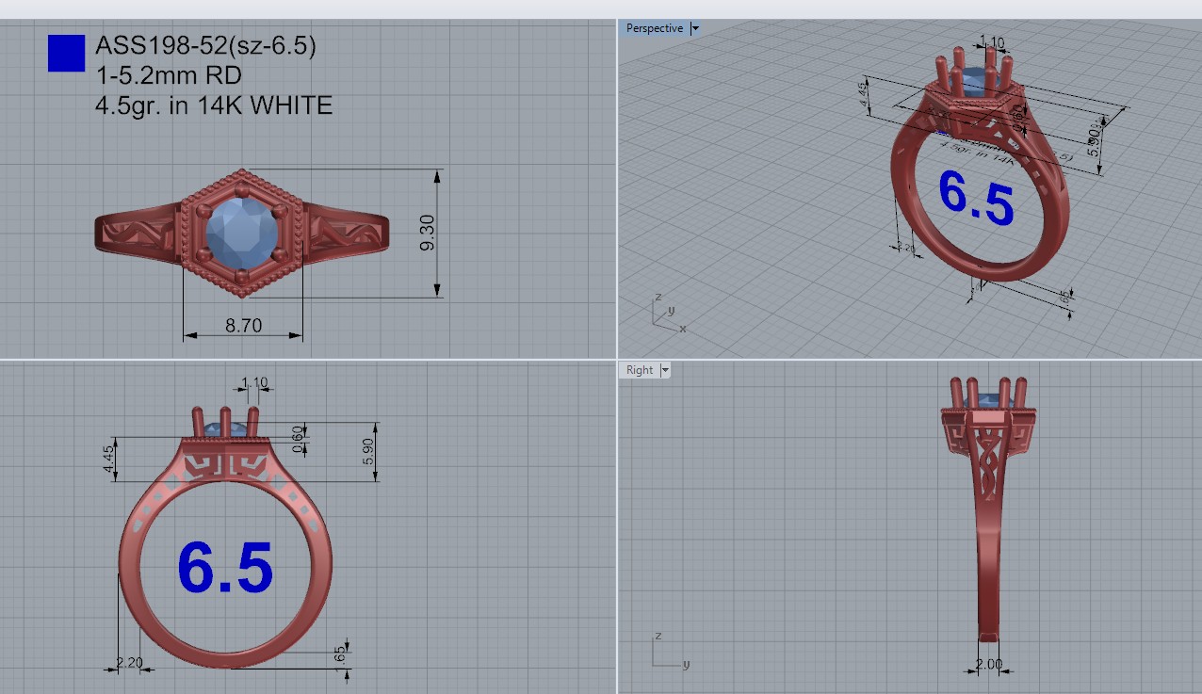
Task: Pick the ring model in the Right viewport
Action: [988, 508]
